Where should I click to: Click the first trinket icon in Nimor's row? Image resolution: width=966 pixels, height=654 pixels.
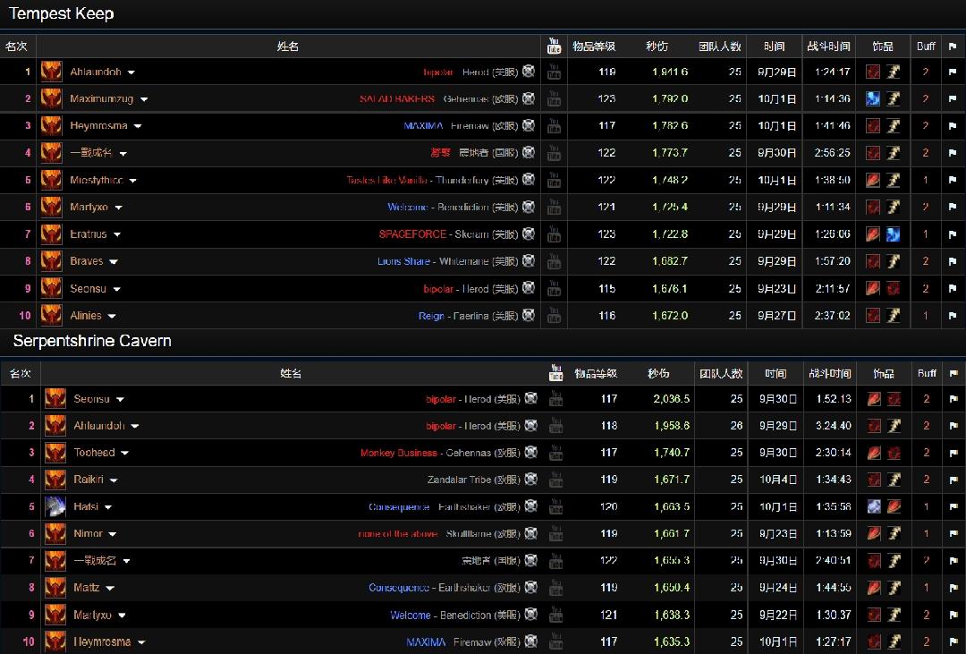click(x=874, y=533)
